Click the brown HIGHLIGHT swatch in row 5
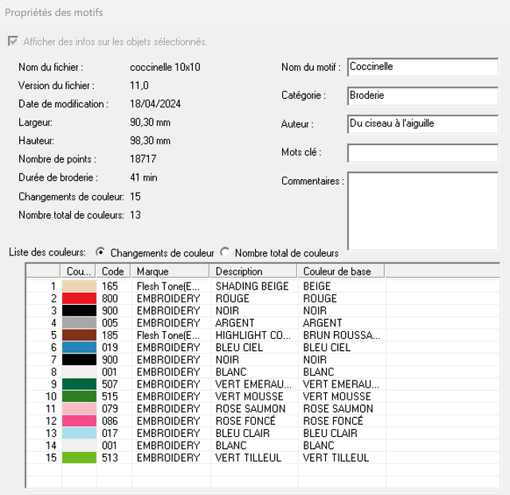 (x=79, y=335)
